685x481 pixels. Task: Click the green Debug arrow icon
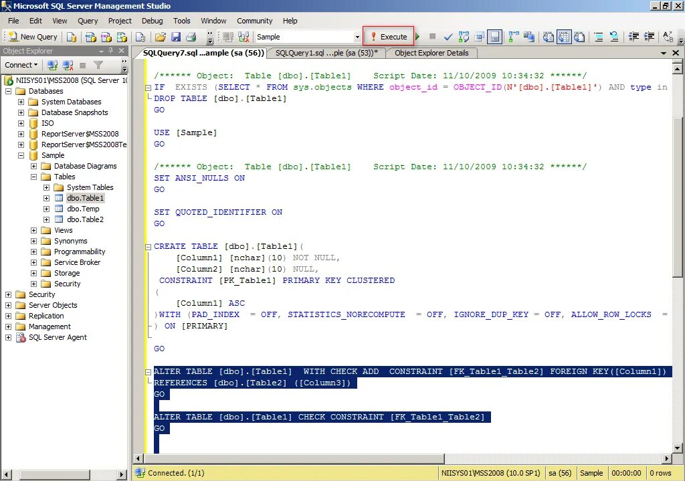[417, 37]
